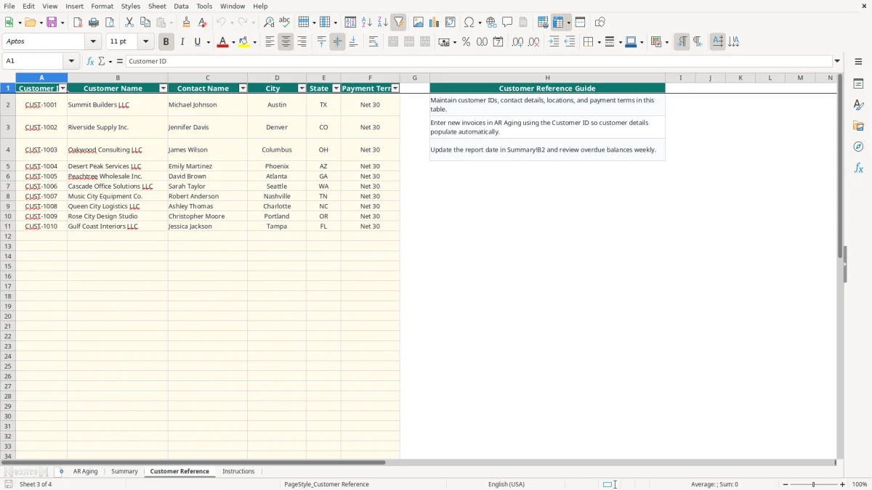Image resolution: width=872 pixels, height=490 pixels.
Task: Adjust the zoom slider in the status bar
Action: click(814, 484)
